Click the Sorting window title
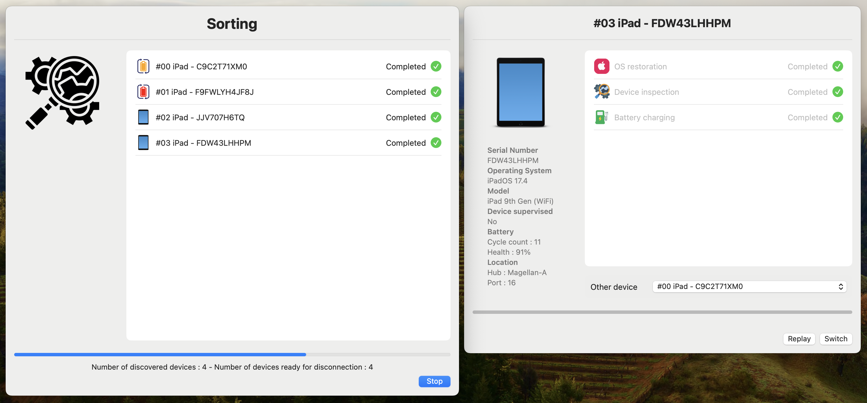Screen dimensions: 867x403 (x=232, y=24)
